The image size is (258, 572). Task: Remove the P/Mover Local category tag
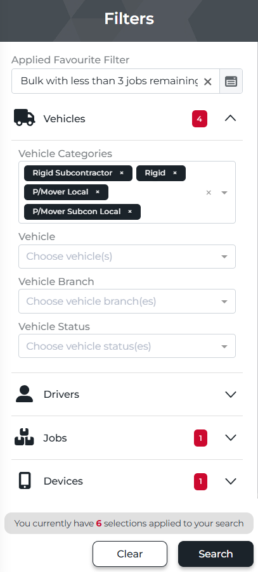coord(98,192)
